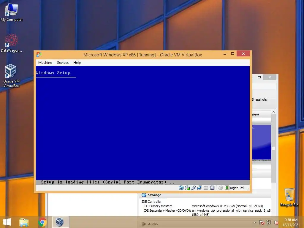Click the 'IDE Primary Master:' label

[x=158, y=206]
